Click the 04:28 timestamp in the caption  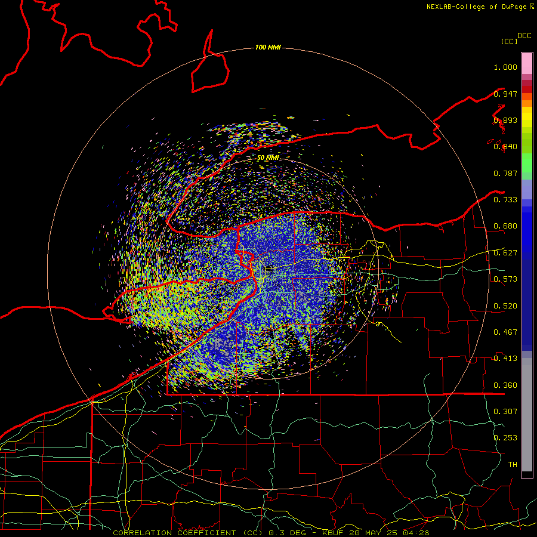click(x=416, y=533)
